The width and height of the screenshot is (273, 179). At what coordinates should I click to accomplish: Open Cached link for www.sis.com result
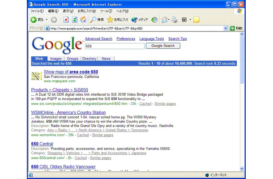145,104
